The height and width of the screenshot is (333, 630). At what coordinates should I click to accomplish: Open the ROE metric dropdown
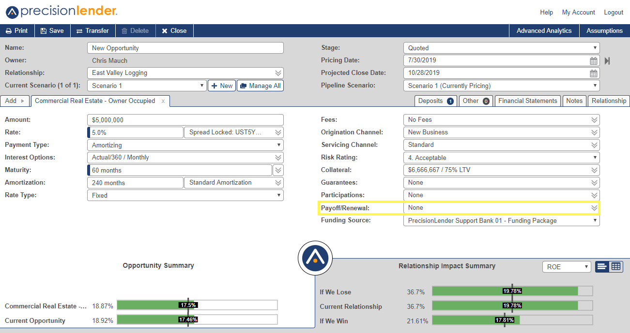pos(567,267)
